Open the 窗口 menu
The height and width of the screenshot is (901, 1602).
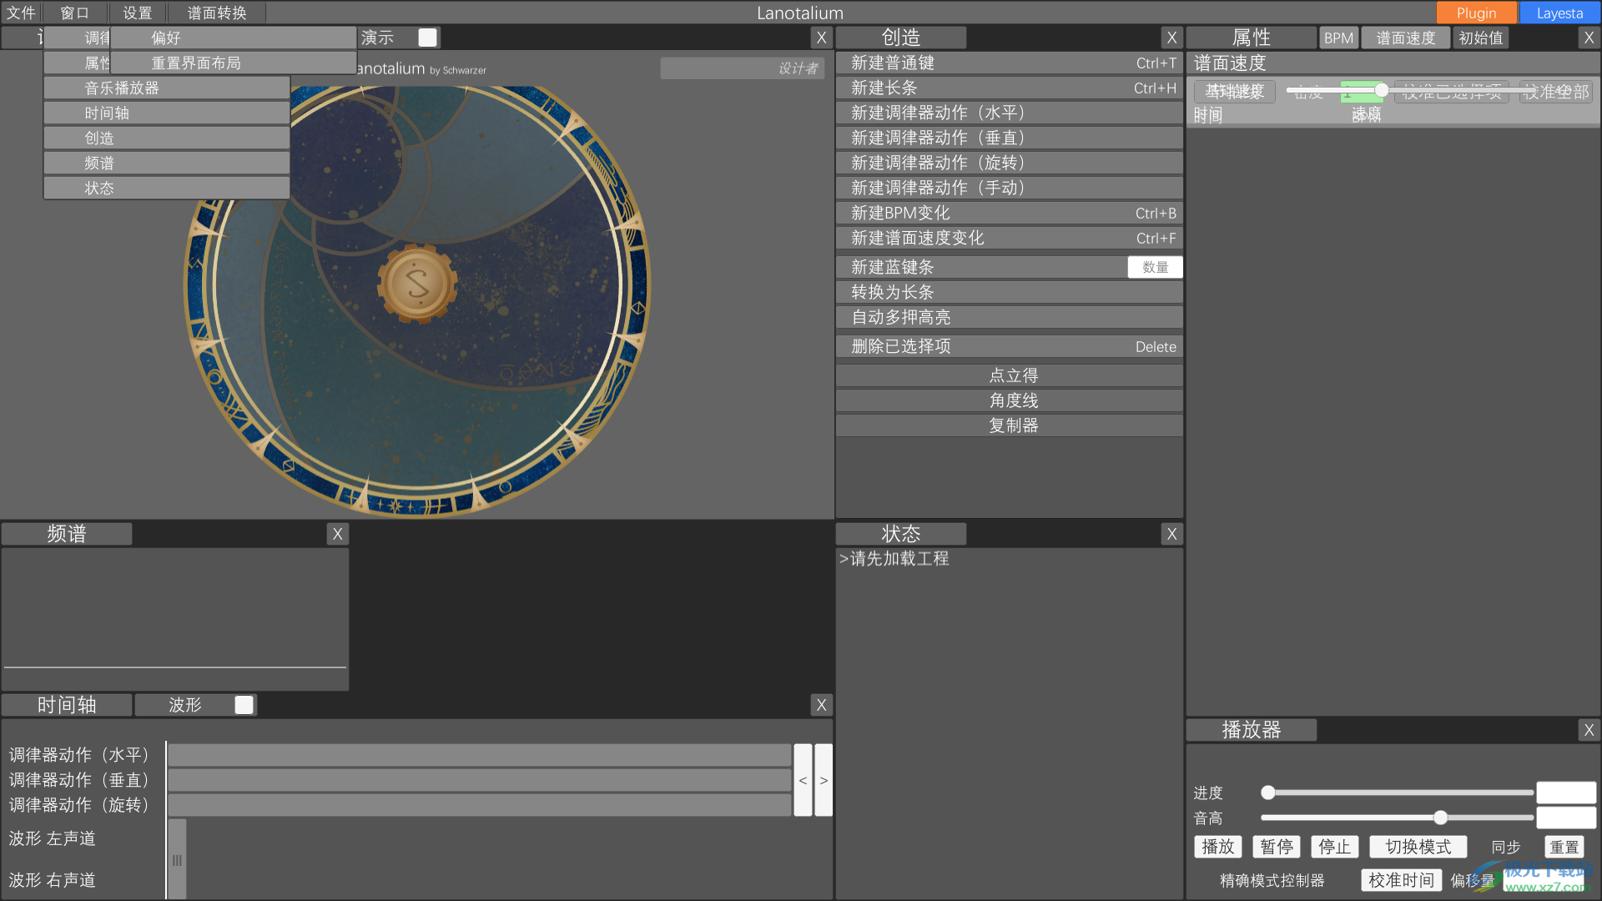pyautogui.click(x=74, y=13)
